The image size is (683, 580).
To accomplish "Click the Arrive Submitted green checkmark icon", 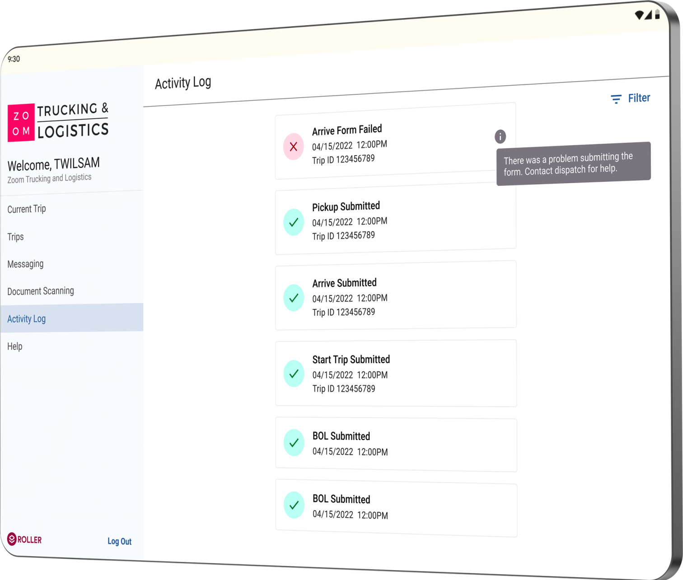I will pyautogui.click(x=294, y=298).
